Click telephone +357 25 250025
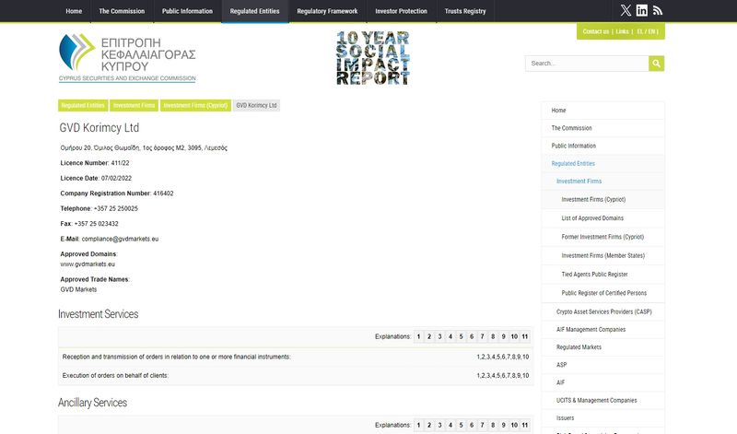This screenshot has height=434, width=737. click(116, 209)
